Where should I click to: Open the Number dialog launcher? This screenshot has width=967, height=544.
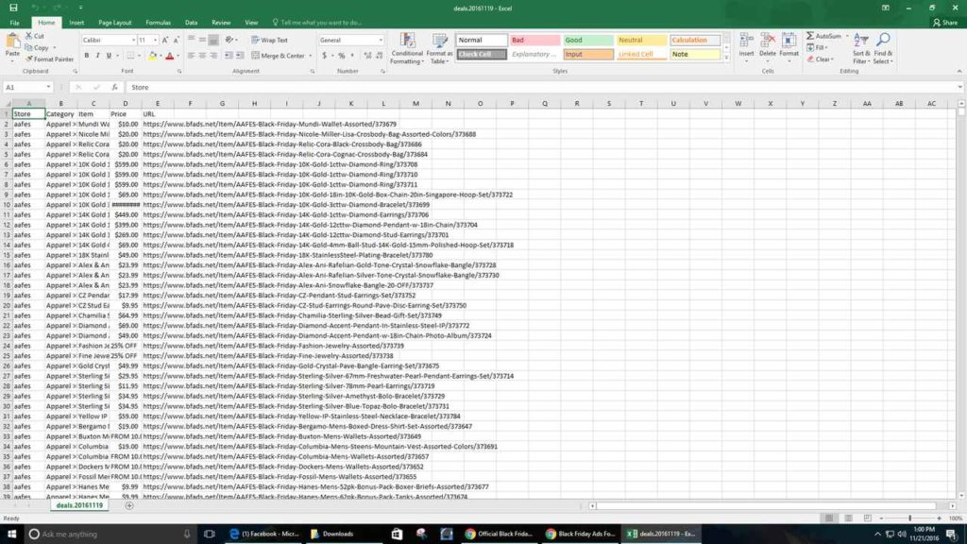pyautogui.click(x=383, y=72)
